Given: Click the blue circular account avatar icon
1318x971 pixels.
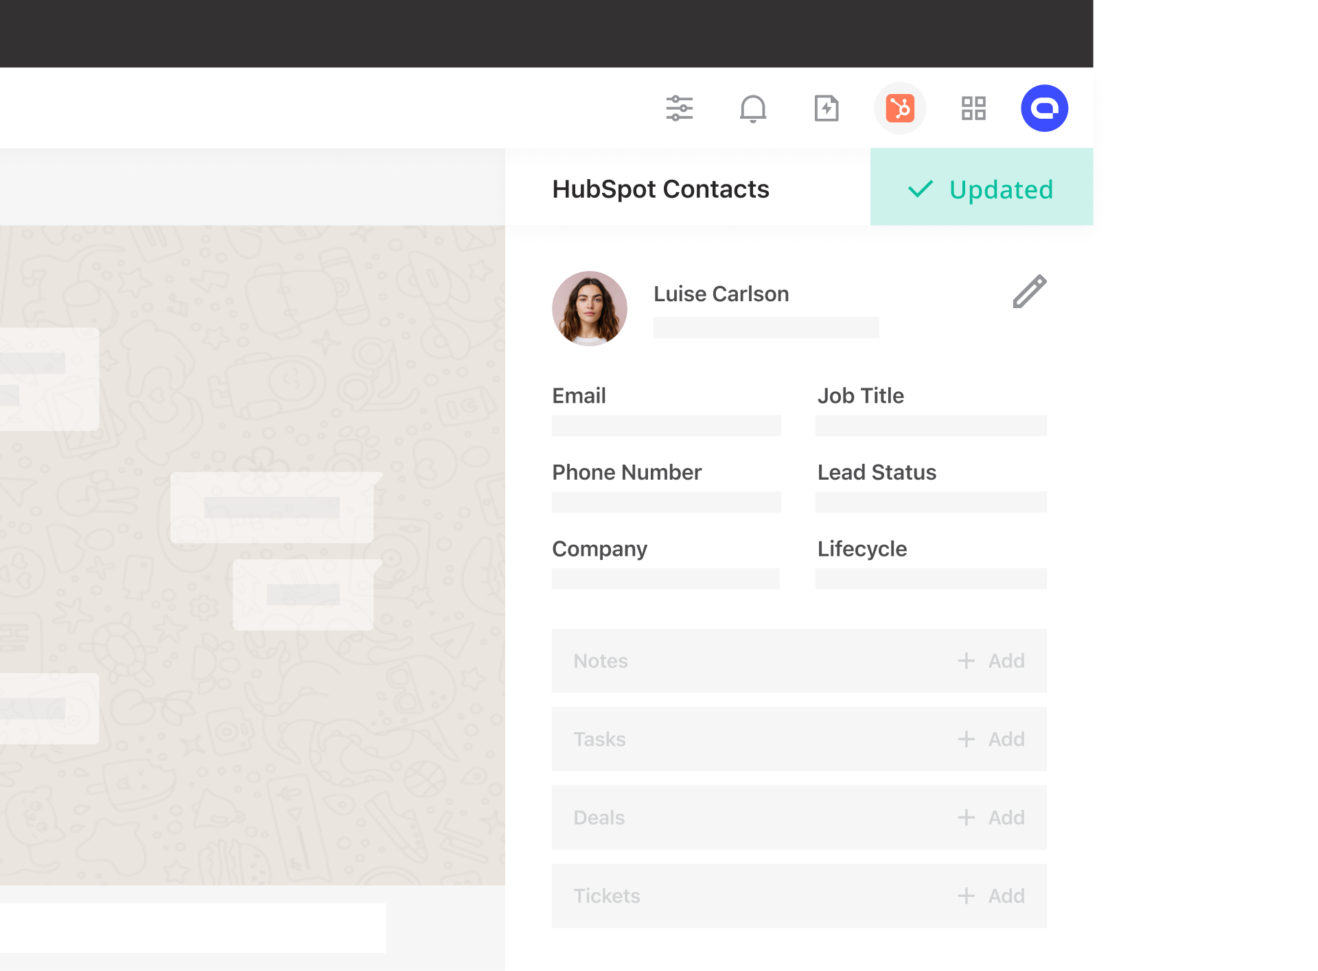Looking at the screenshot, I should (x=1044, y=108).
